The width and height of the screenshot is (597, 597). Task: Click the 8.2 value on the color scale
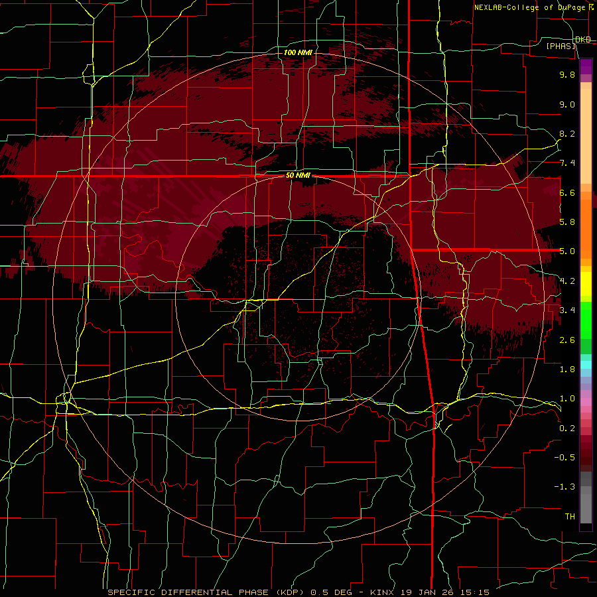[567, 133]
